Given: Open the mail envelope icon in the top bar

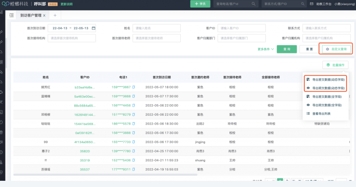Looking at the screenshot, I should click(311, 4).
